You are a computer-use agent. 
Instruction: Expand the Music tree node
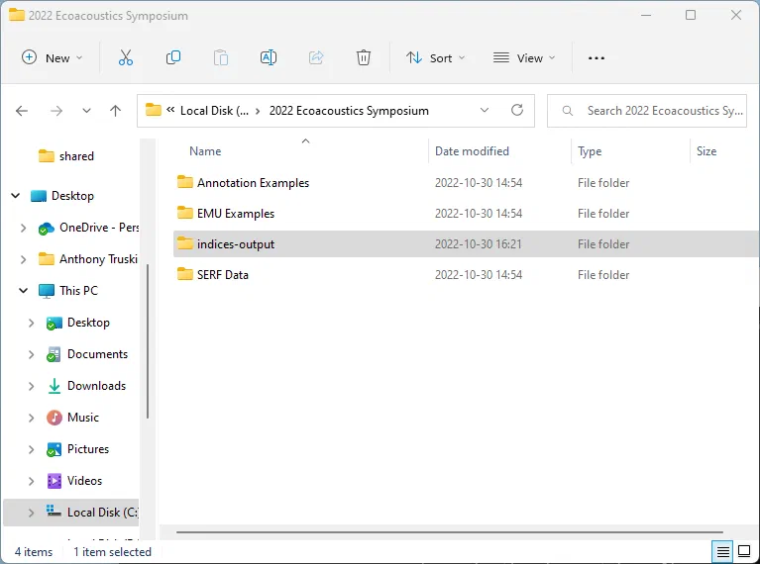click(x=31, y=418)
